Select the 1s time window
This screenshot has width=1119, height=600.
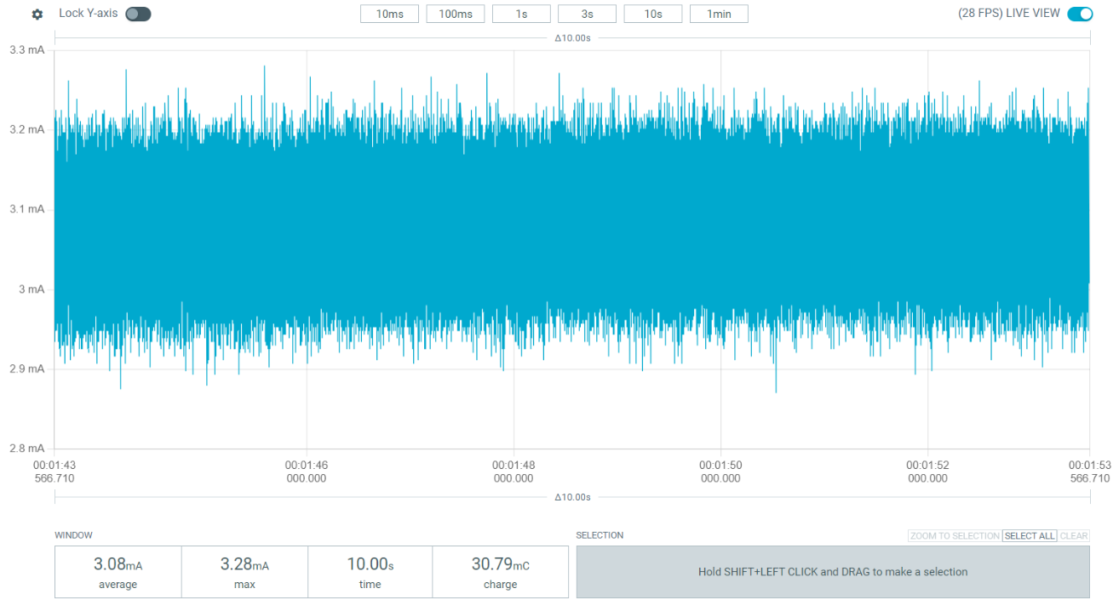[521, 14]
